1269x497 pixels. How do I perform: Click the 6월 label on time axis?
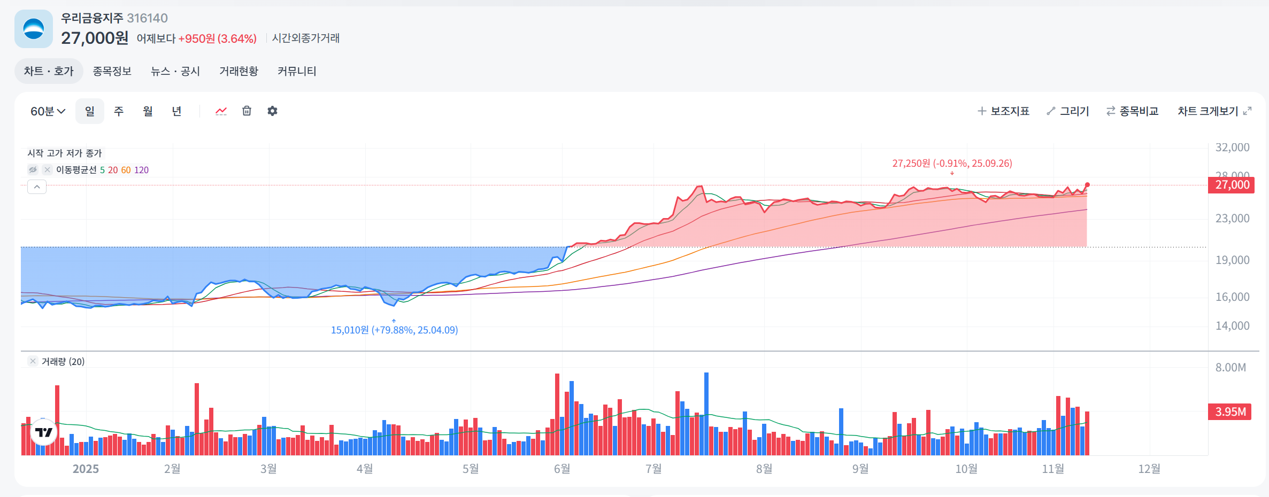562,469
